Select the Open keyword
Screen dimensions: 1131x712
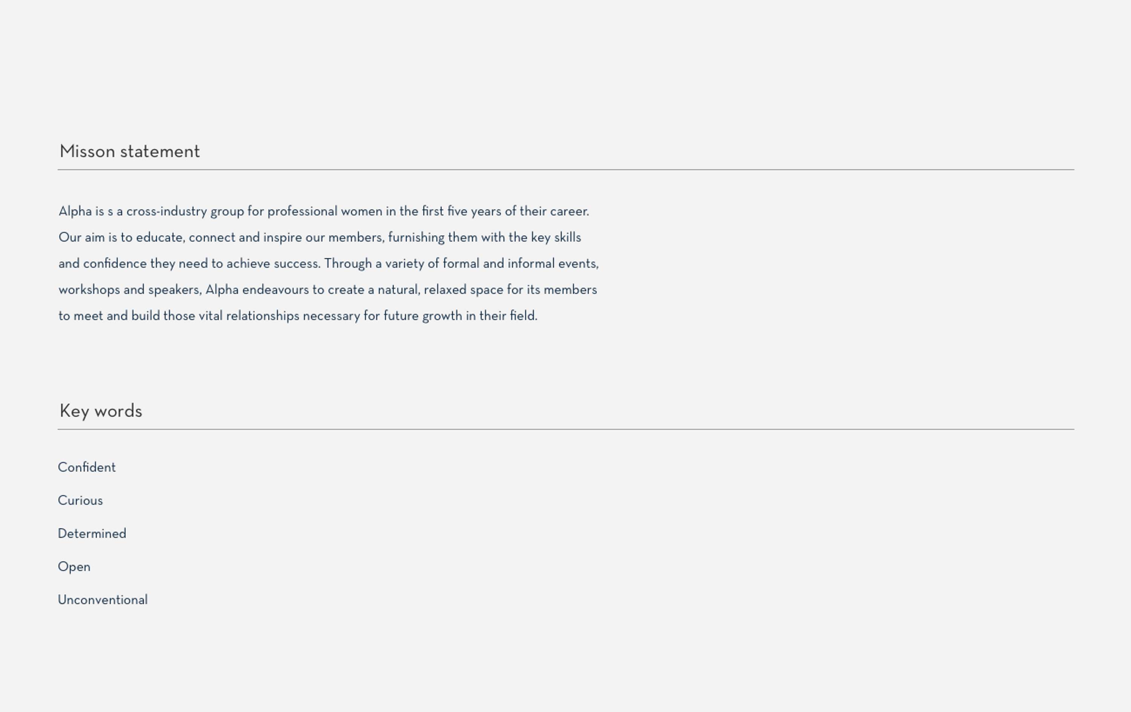[x=74, y=567]
